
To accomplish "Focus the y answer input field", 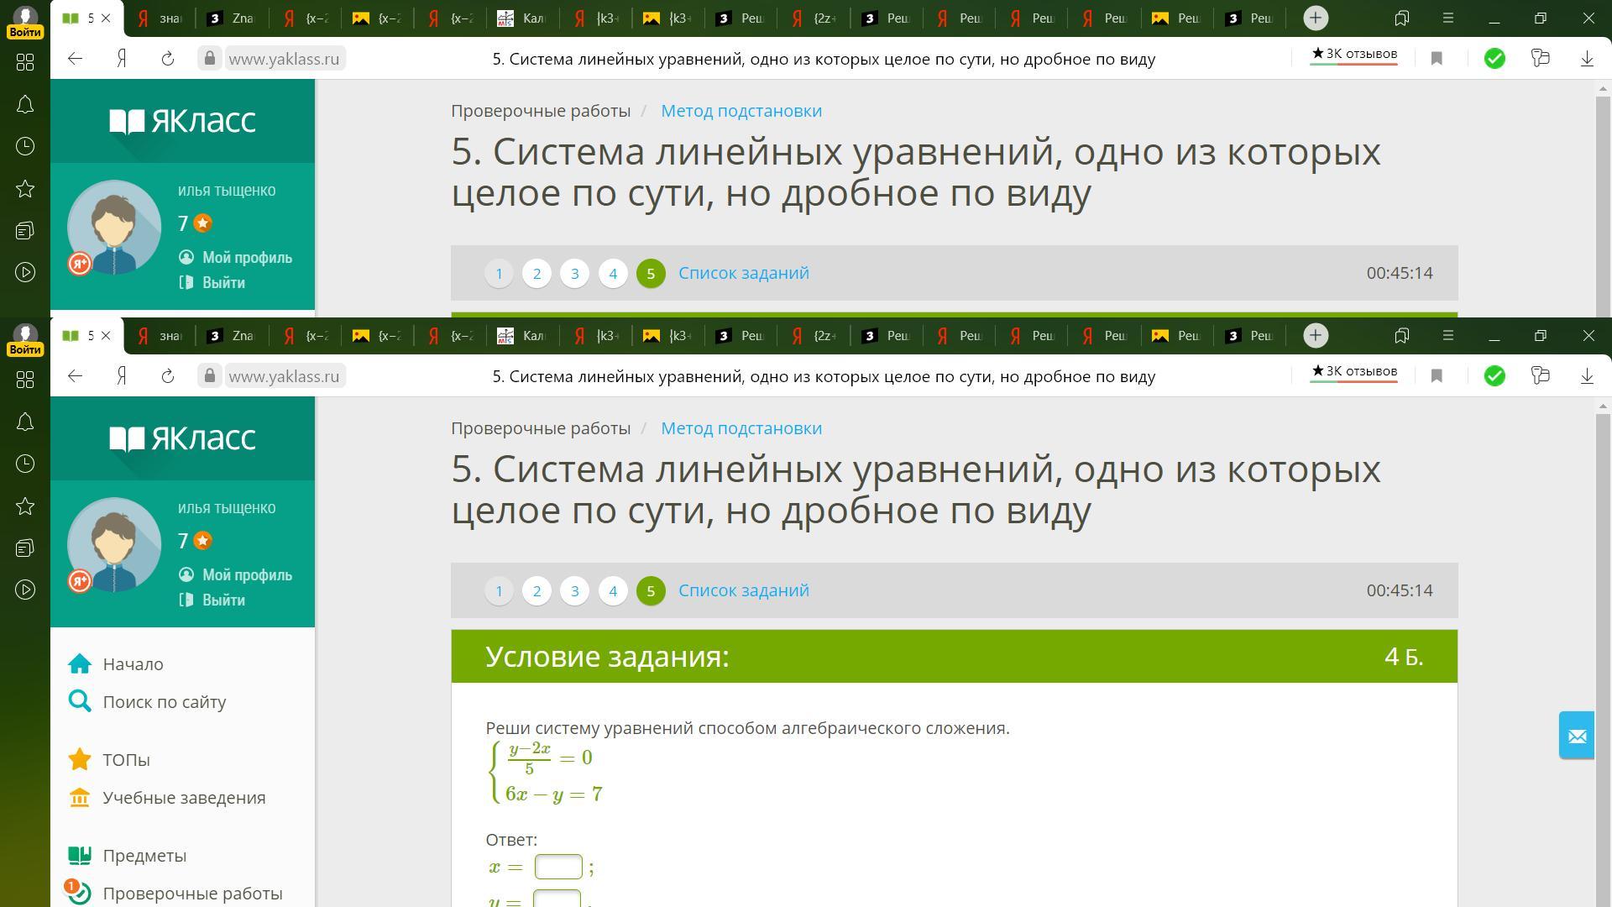I will 557,899.
